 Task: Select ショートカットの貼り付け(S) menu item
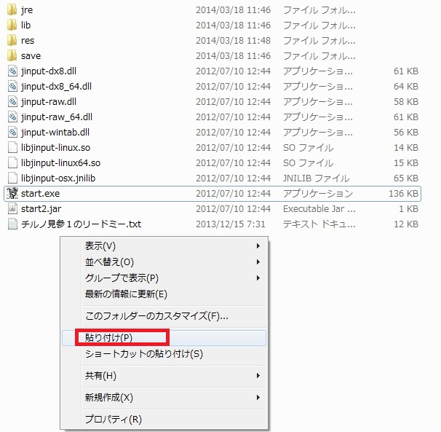143,354
